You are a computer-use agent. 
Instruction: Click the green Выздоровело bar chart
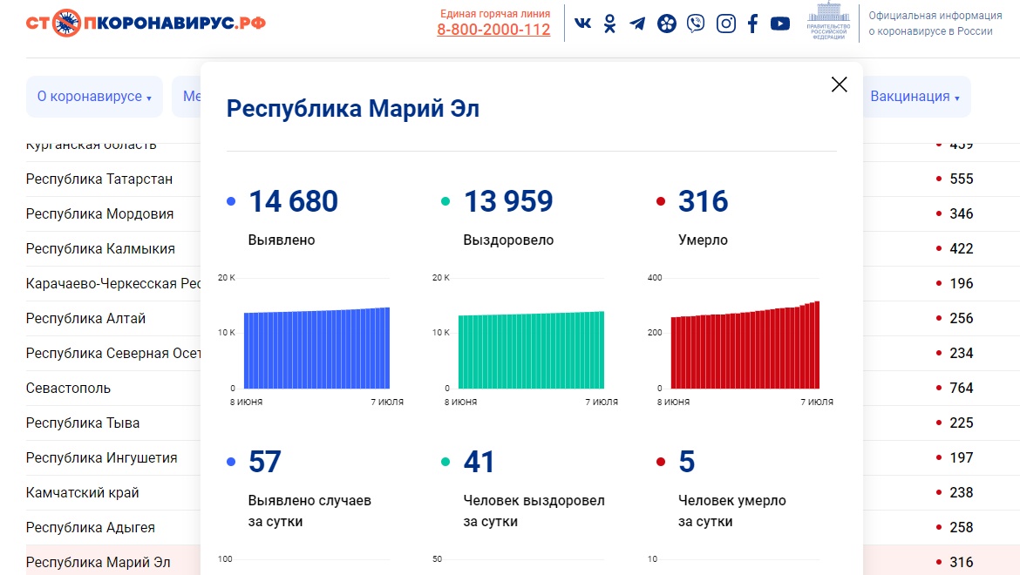pyautogui.click(x=531, y=350)
